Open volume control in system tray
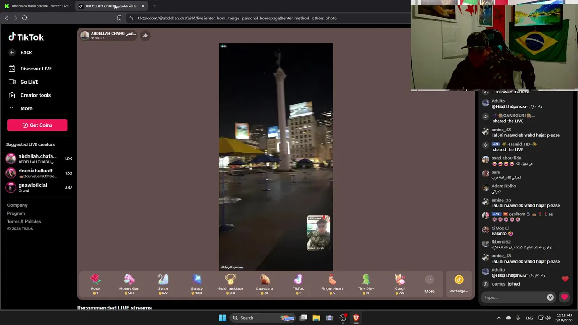The image size is (578, 325). coord(548,318)
